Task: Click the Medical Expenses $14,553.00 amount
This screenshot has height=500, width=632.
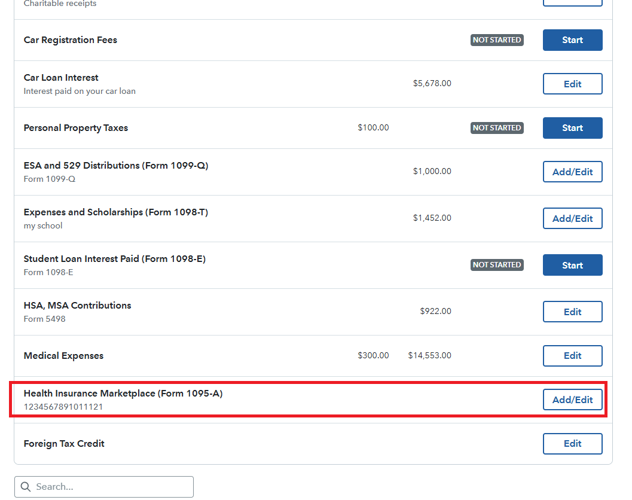Action: pyautogui.click(x=429, y=356)
